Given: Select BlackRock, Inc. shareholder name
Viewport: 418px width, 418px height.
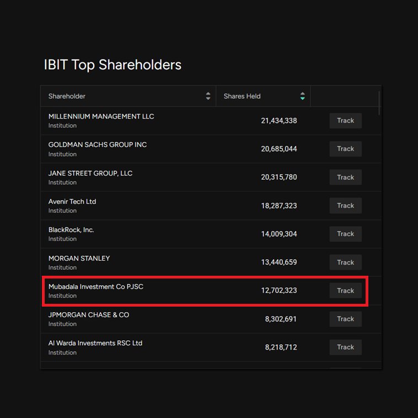Looking at the screenshot, I should point(71,230).
